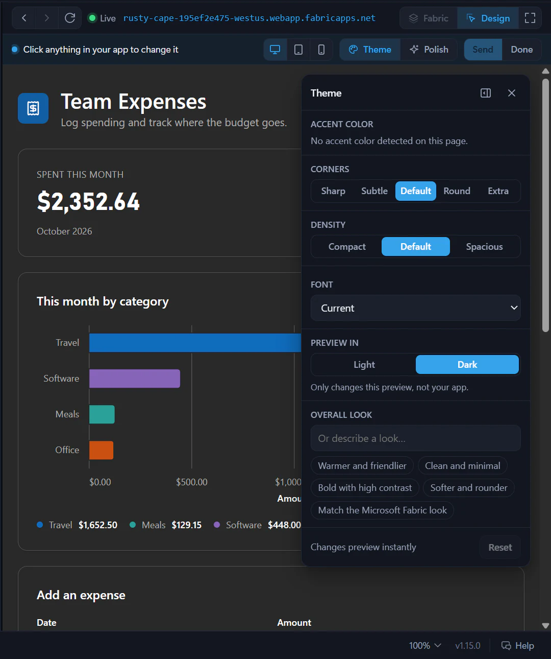The height and width of the screenshot is (659, 551).
Task: Click the app URL in the address bar
Action: coord(249,18)
